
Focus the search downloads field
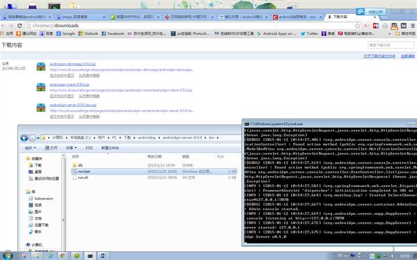(x=391, y=45)
